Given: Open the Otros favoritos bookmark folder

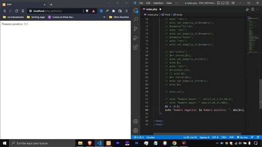Looking at the screenshot, I should click(x=119, y=17).
